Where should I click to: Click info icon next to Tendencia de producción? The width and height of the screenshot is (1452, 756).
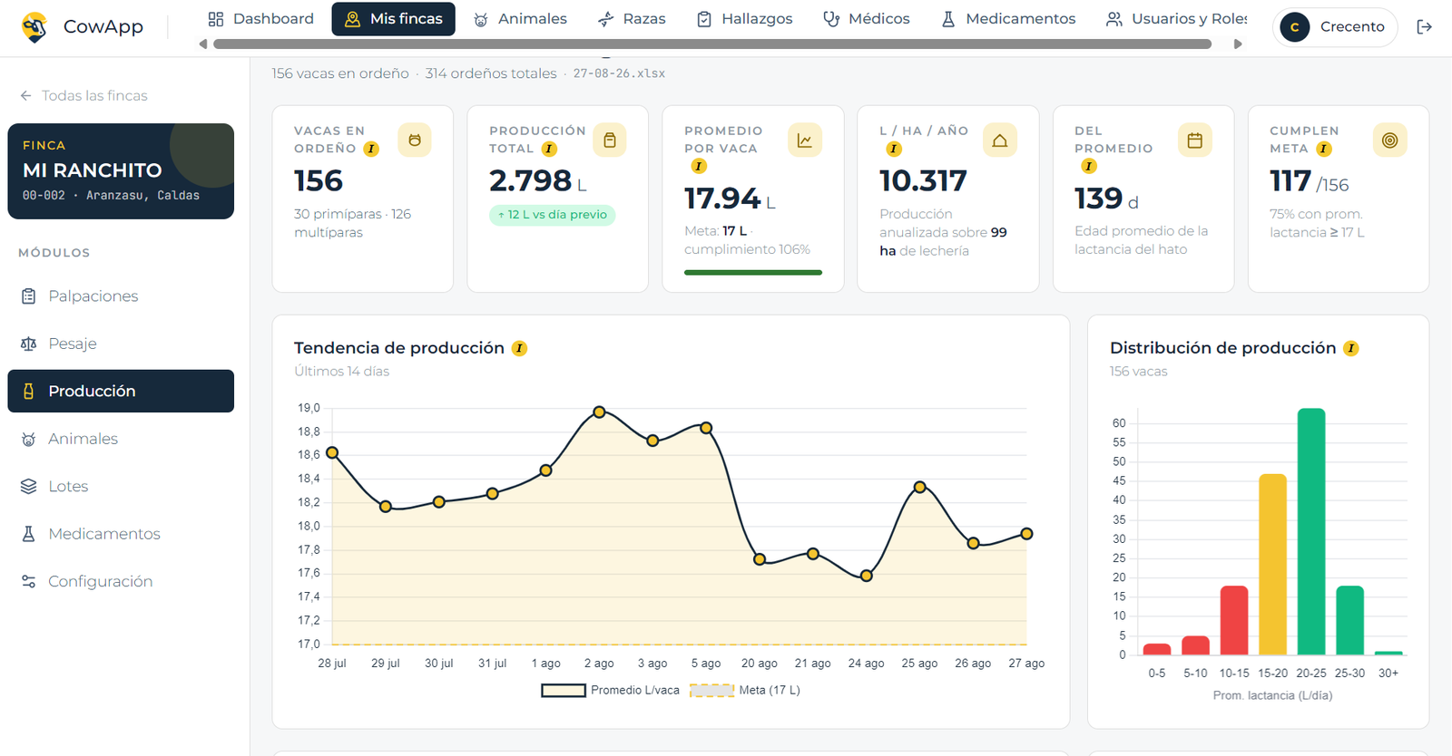[x=519, y=348]
